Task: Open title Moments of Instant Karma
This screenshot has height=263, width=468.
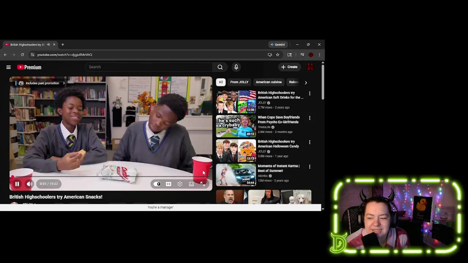Action: [x=279, y=168]
